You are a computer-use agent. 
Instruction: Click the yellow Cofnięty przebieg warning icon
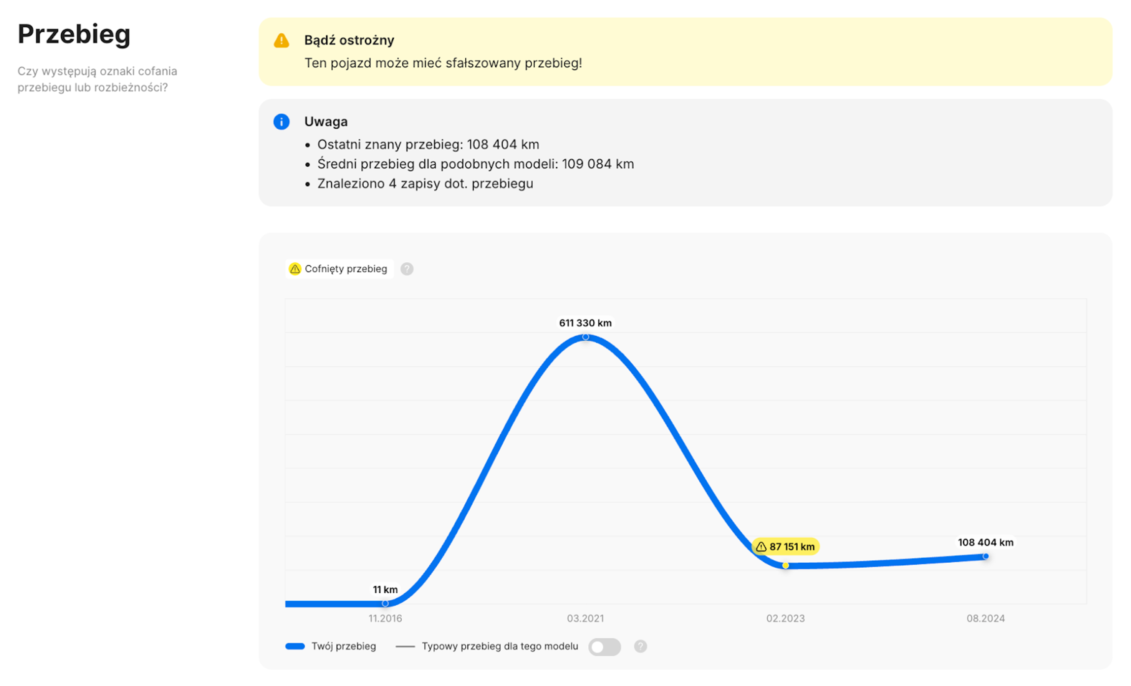(x=295, y=269)
